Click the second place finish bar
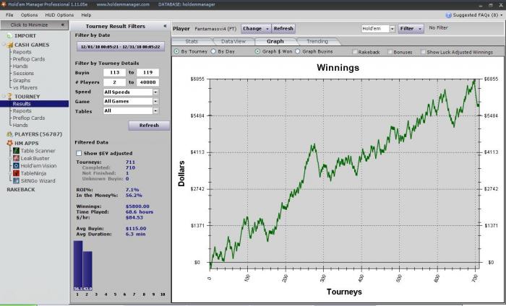This screenshot has width=506, height=306. coord(87,271)
